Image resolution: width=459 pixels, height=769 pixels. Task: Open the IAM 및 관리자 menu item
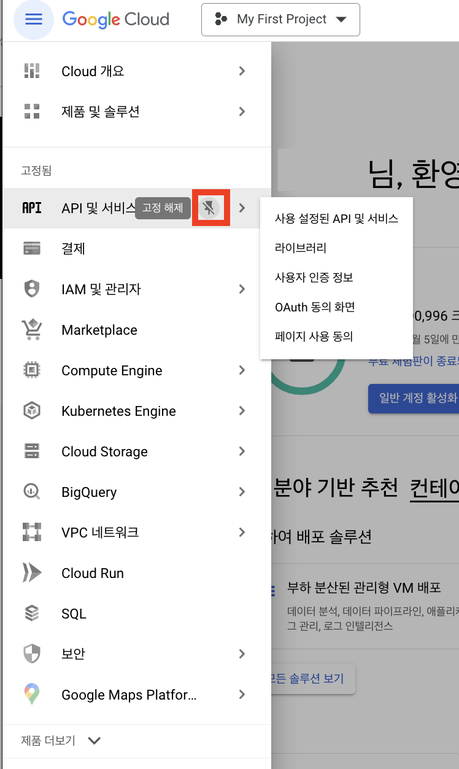point(137,289)
